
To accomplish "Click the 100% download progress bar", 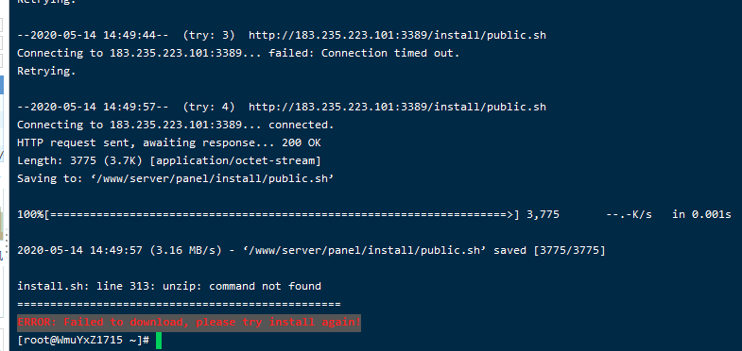I will pos(268,214).
